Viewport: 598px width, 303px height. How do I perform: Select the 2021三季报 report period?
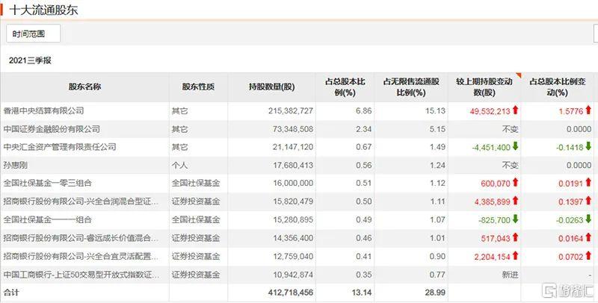pos(30,60)
